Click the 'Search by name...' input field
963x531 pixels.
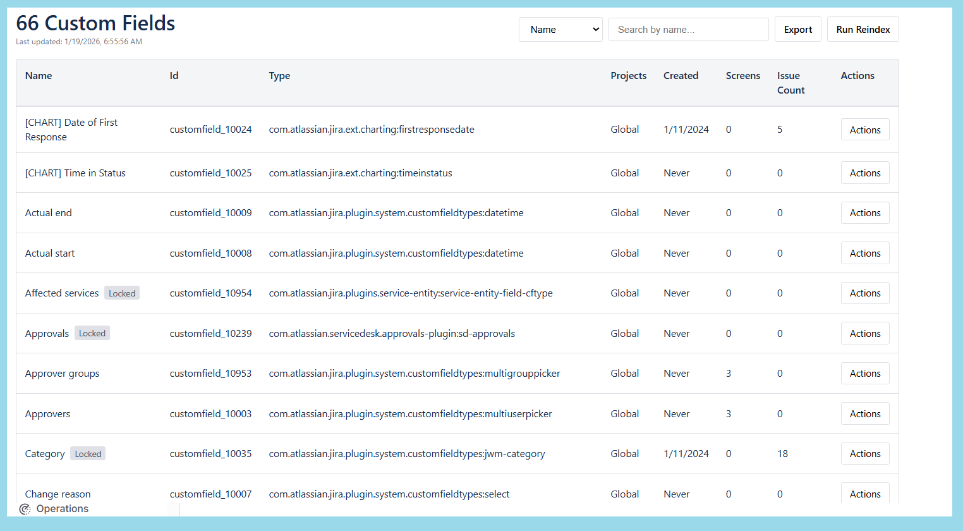coord(688,29)
